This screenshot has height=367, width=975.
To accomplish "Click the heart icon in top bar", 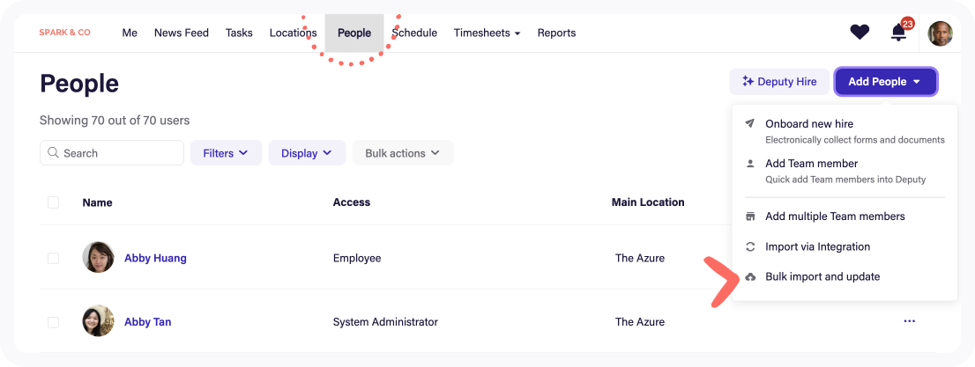I will [x=860, y=33].
